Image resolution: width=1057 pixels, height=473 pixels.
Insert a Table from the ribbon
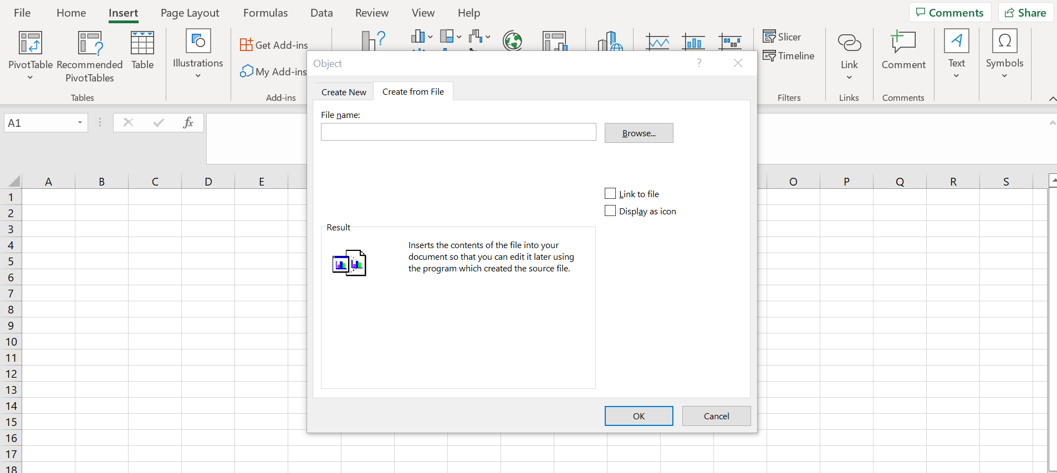point(142,50)
